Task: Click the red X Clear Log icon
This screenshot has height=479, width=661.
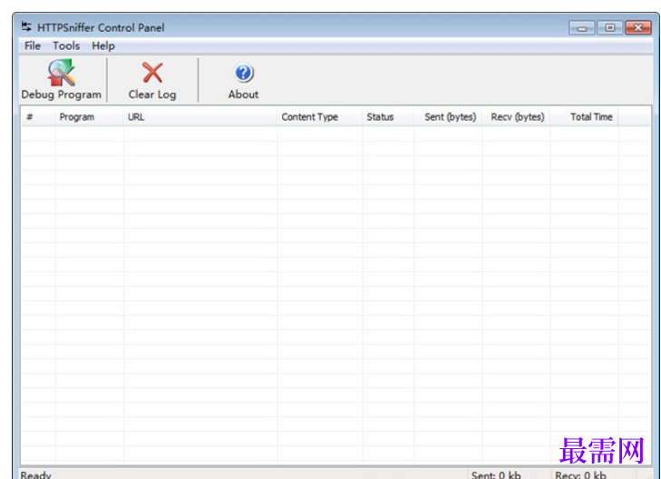Action: pos(152,73)
